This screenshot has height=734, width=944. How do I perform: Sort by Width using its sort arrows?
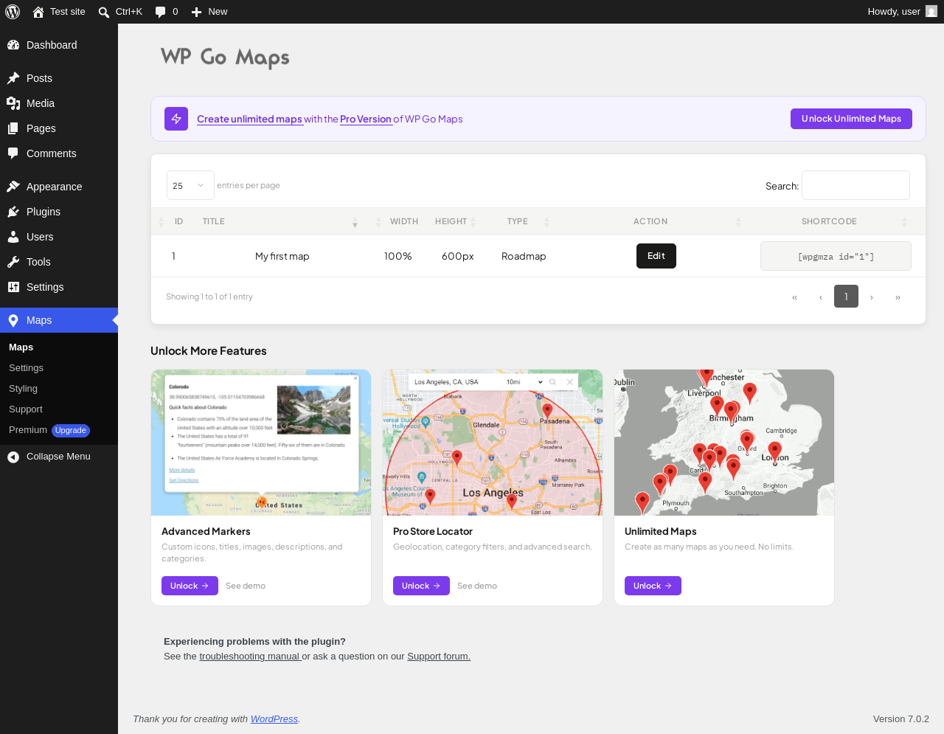378,221
